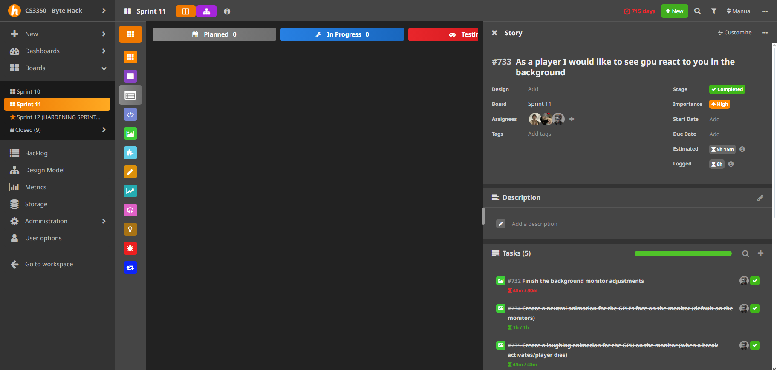Click the green tasks progress bar
Image resolution: width=777 pixels, height=370 pixels.
(x=683, y=253)
